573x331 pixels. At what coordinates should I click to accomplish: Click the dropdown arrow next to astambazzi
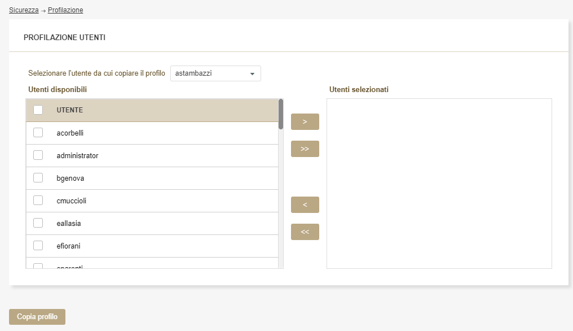[x=252, y=73]
